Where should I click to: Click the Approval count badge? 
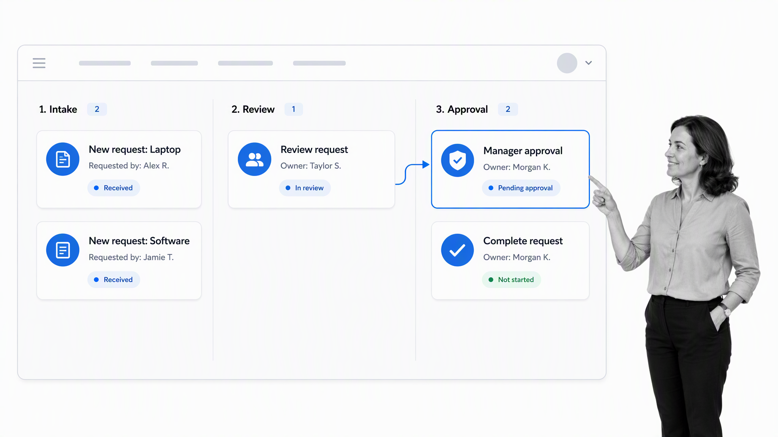pyautogui.click(x=508, y=109)
